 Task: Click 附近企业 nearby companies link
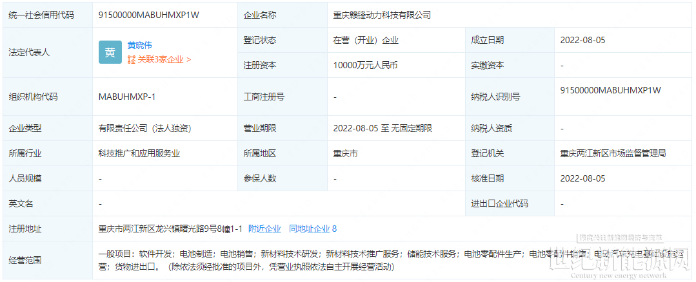264,229
